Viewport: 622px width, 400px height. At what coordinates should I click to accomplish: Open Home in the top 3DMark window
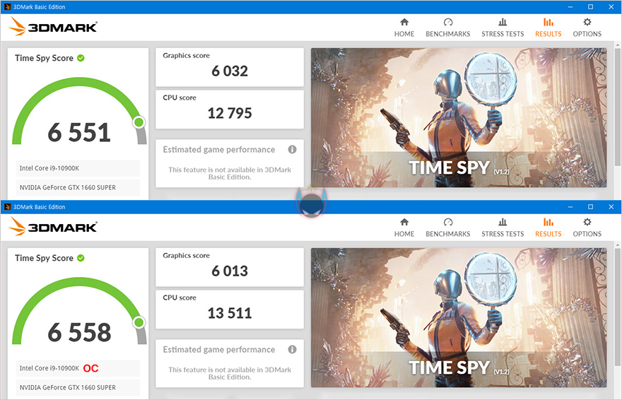[404, 28]
